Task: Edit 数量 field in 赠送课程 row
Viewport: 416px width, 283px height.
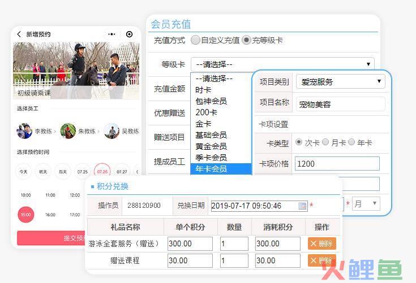Action: 234,260
